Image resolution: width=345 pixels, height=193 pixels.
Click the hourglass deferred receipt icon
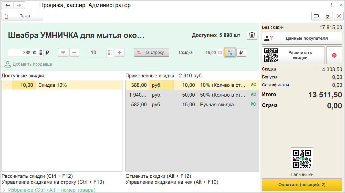328,16
